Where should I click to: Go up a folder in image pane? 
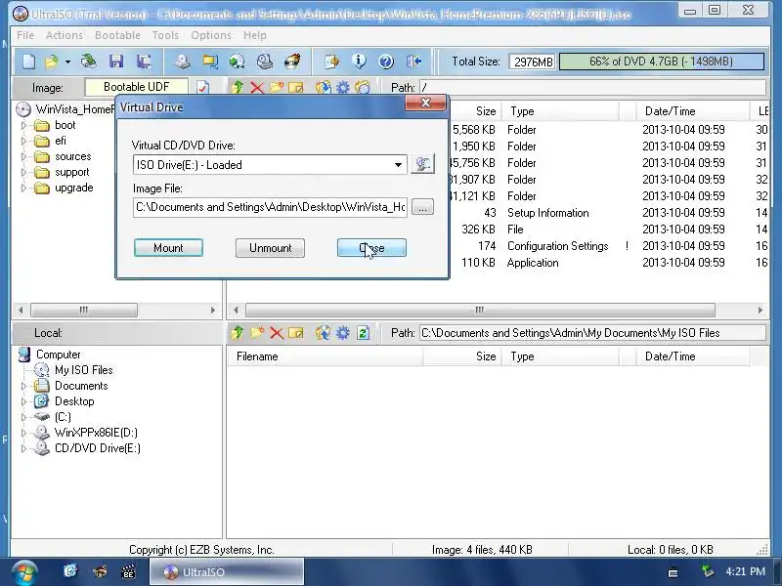(238, 88)
